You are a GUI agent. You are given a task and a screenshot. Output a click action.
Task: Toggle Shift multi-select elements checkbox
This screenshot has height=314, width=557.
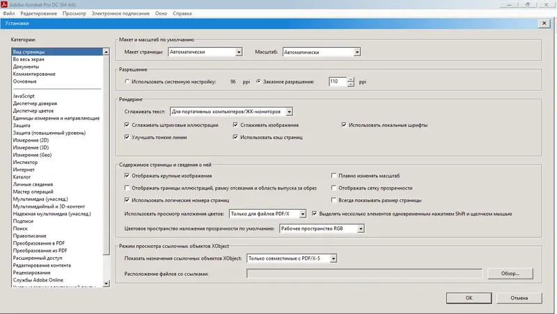click(315, 213)
